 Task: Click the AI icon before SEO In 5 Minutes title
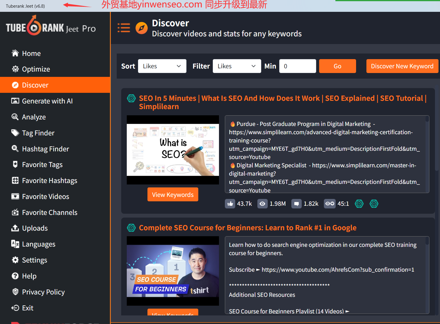[131, 98]
